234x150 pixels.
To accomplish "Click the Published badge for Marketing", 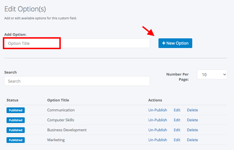I will point(16,140).
